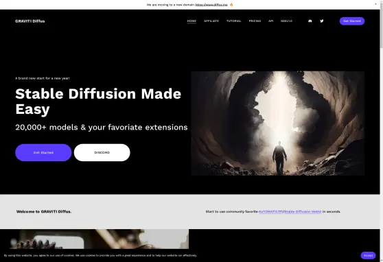The image size is (383, 262).
Task: Open the TUTORIAL nav item
Action: click(234, 21)
